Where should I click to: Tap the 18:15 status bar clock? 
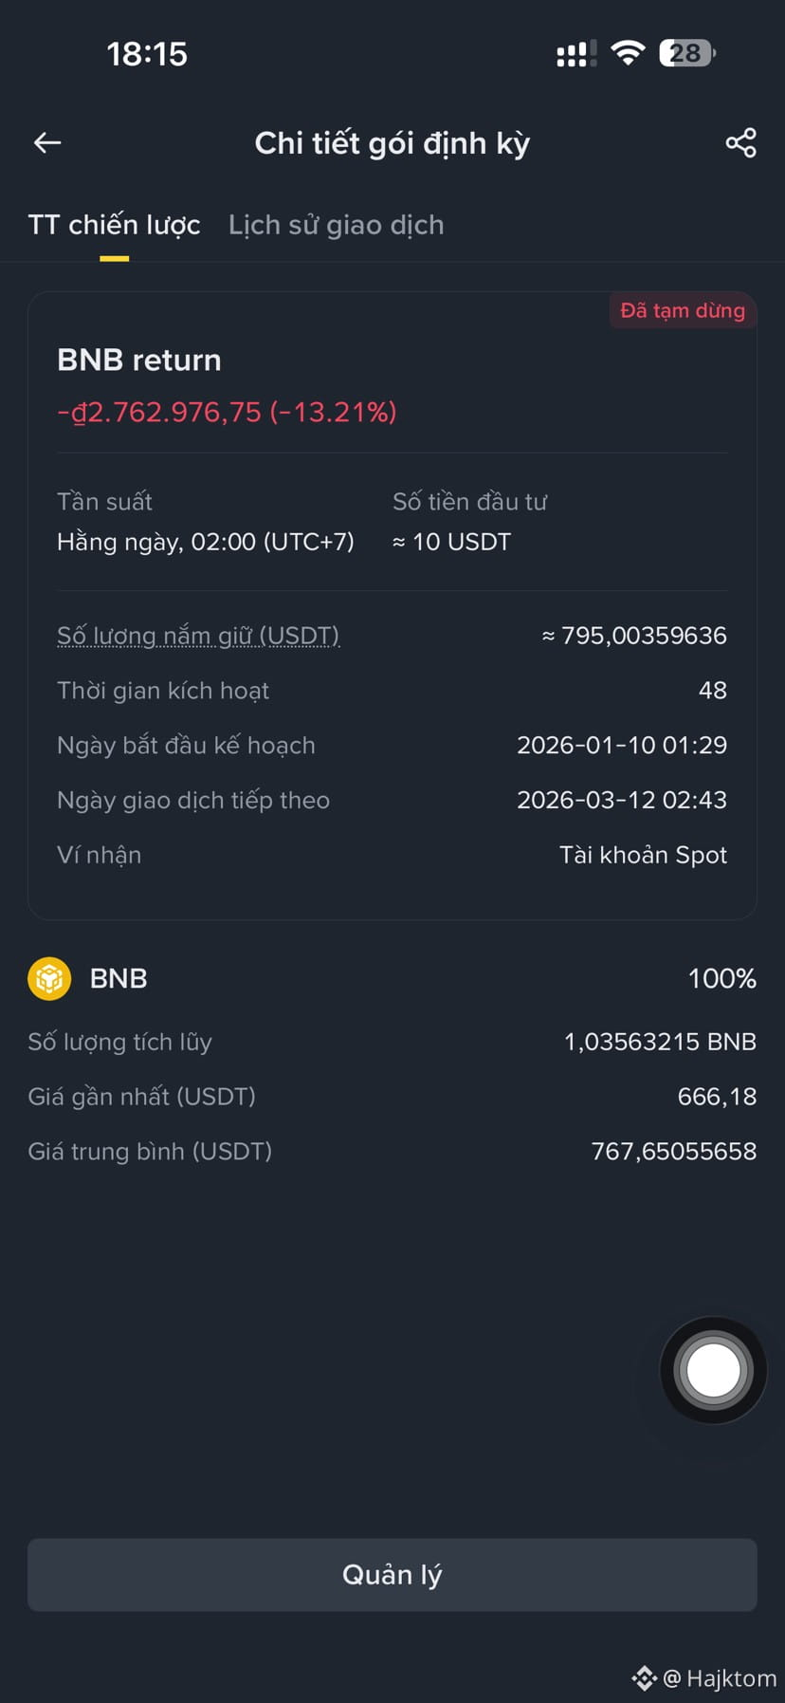coord(147,54)
